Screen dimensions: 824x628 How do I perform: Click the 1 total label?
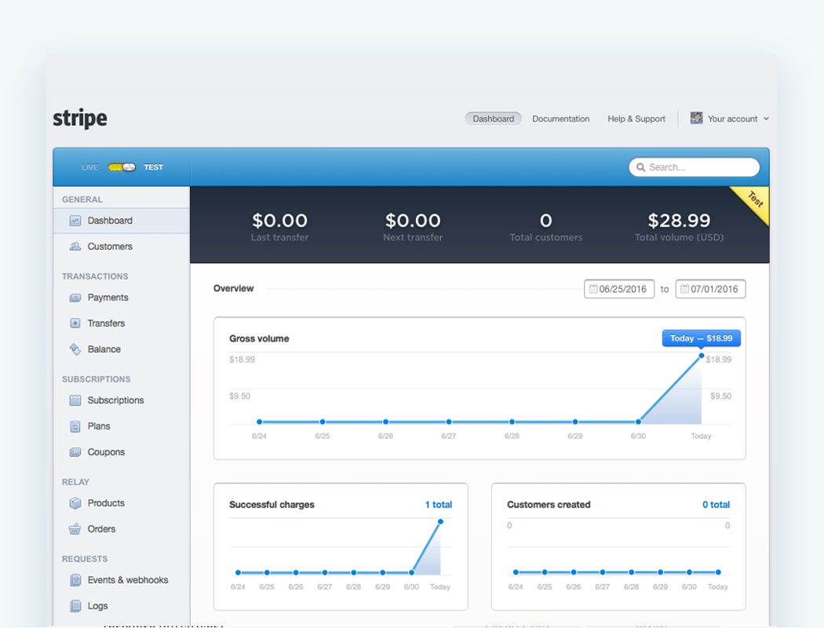(438, 505)
